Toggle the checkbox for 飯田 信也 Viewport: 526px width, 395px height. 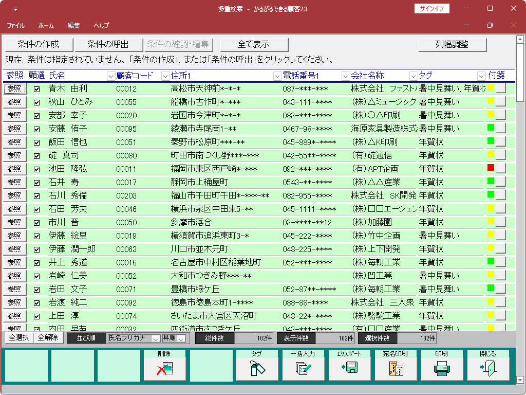click(x=36, y=143)
